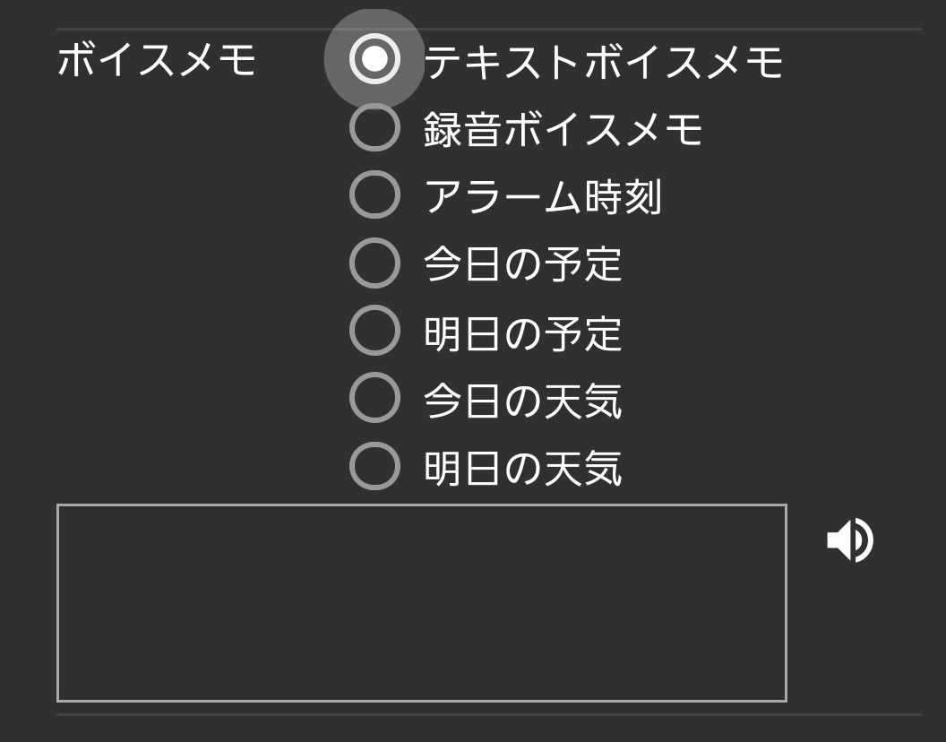Screen dimensions: 946x742
Task: Focus the empty voice memo text box
Action: (x=421, y=602)
